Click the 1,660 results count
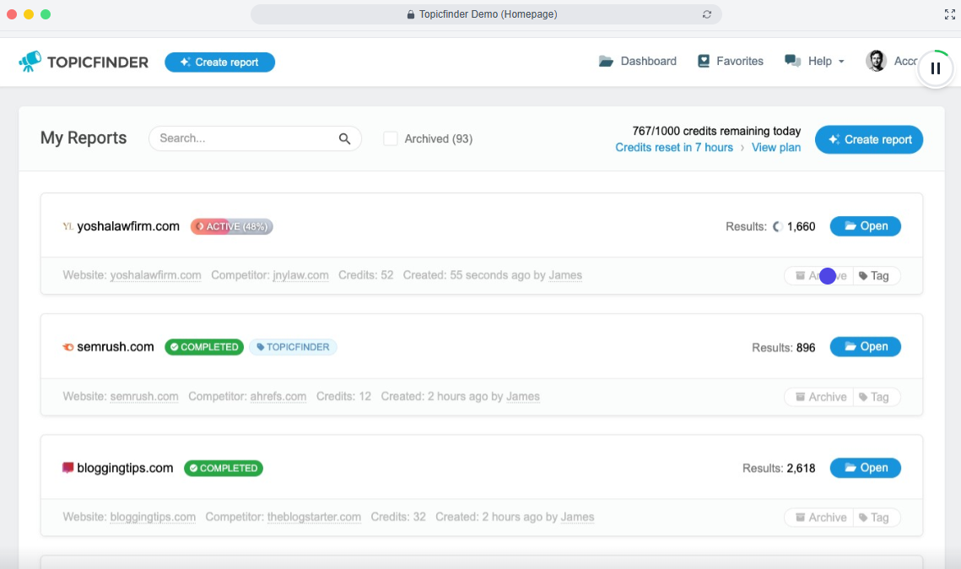This screenshot has height=569, width=961. (801, 226)
